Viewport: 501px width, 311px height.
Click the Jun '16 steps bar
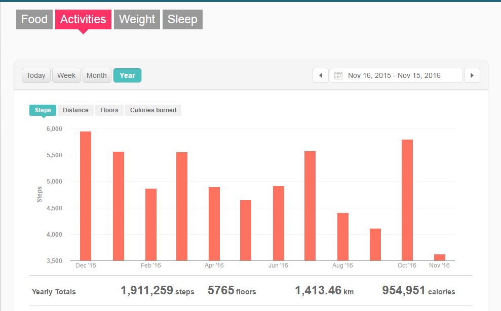279,224
